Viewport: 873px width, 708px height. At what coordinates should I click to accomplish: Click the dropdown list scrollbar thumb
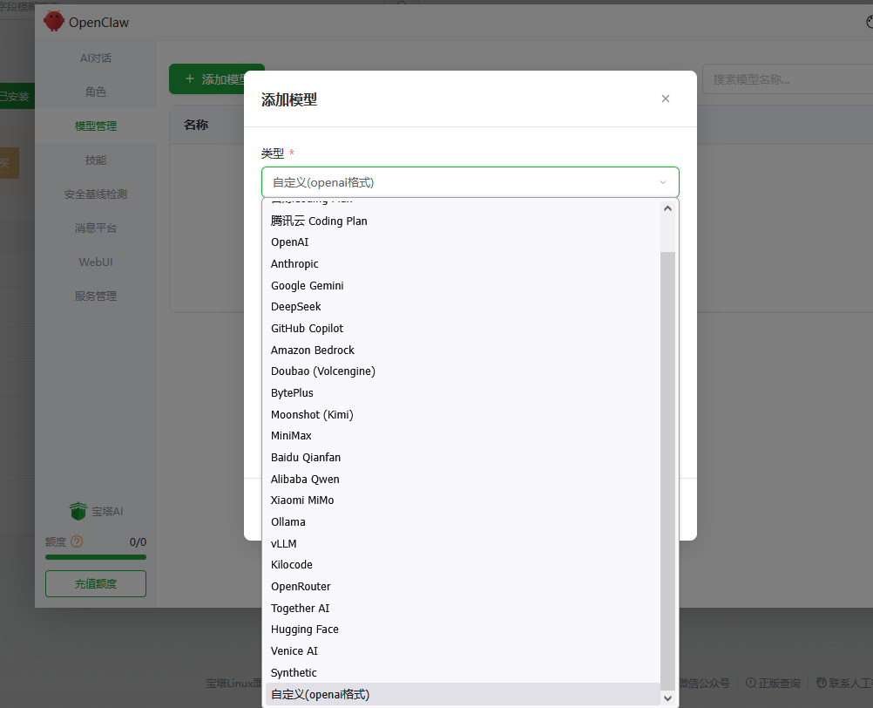click(x=668, y=471)
